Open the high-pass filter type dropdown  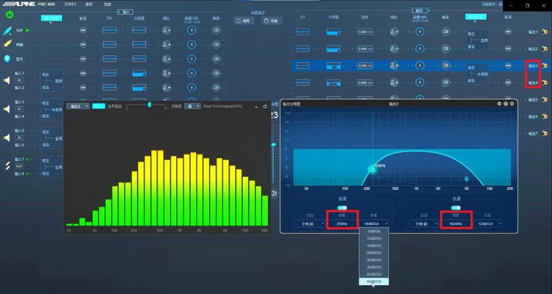310,223
